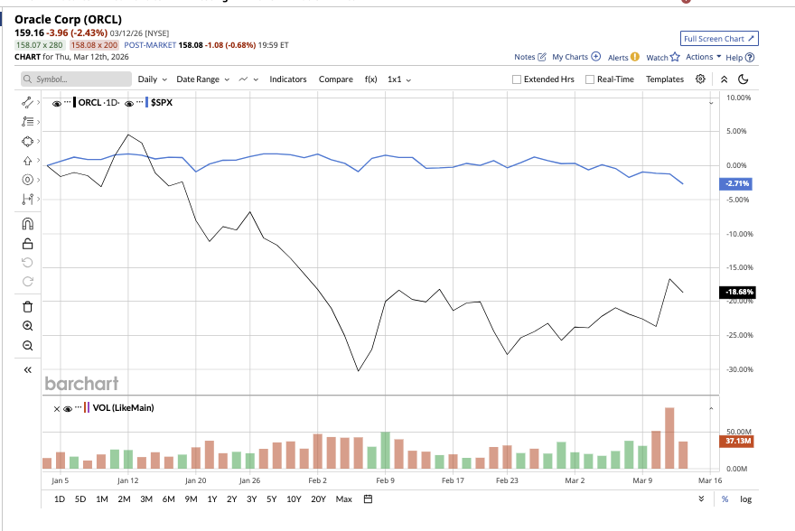Select the 6M time range
Viewport: 795px width, 531px height.
(x=168, y=499)
